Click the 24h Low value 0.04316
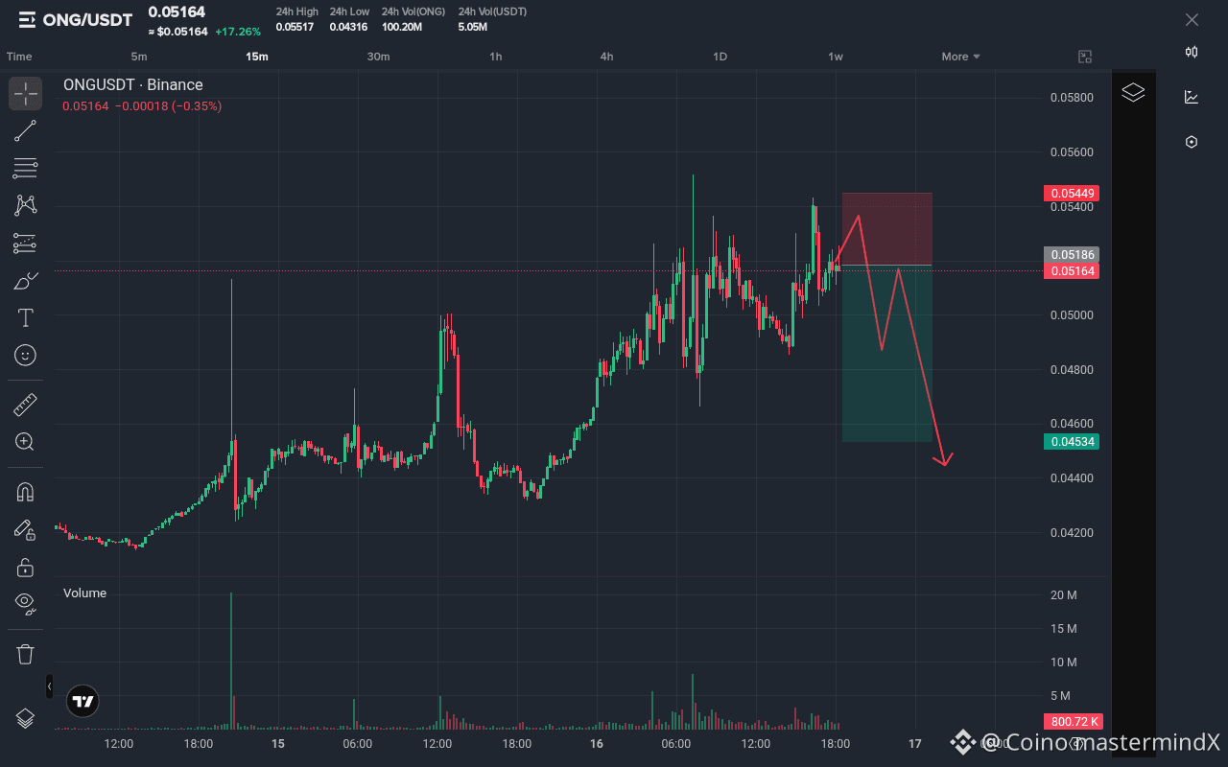Image resolution: width=1228 pixels, height=767 pixels. (348, 26)
